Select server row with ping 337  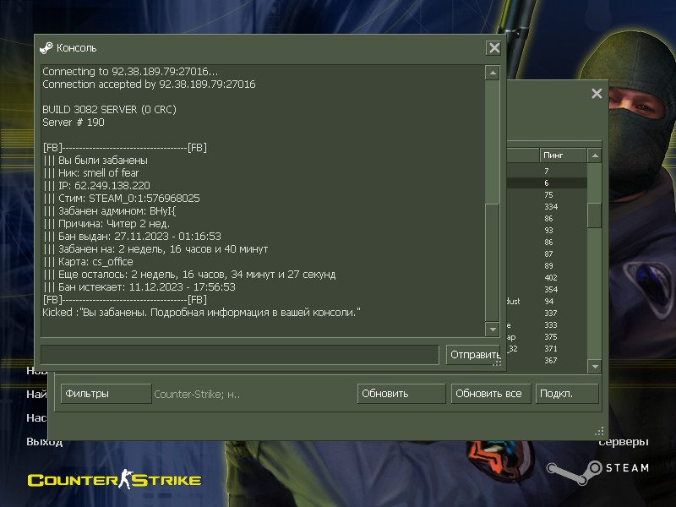pyautogui.click(x=547, y=313)
